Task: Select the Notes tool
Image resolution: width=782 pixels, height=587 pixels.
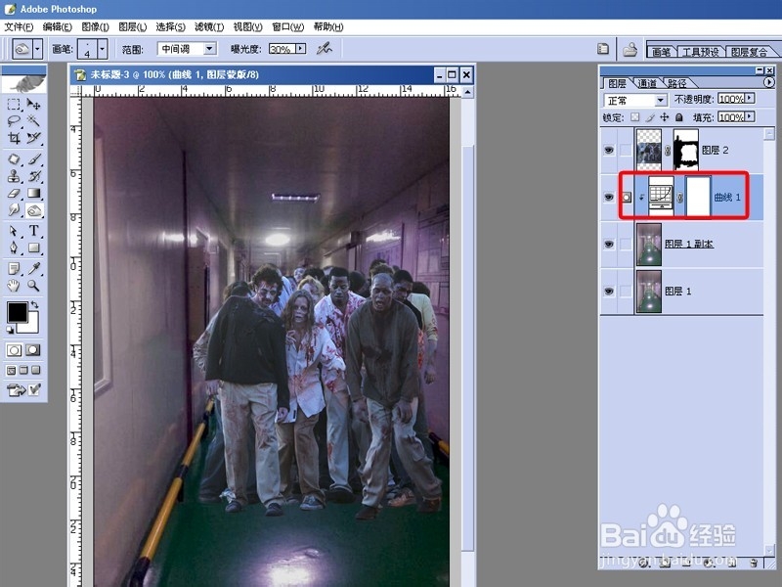Action: click(14, 269)
